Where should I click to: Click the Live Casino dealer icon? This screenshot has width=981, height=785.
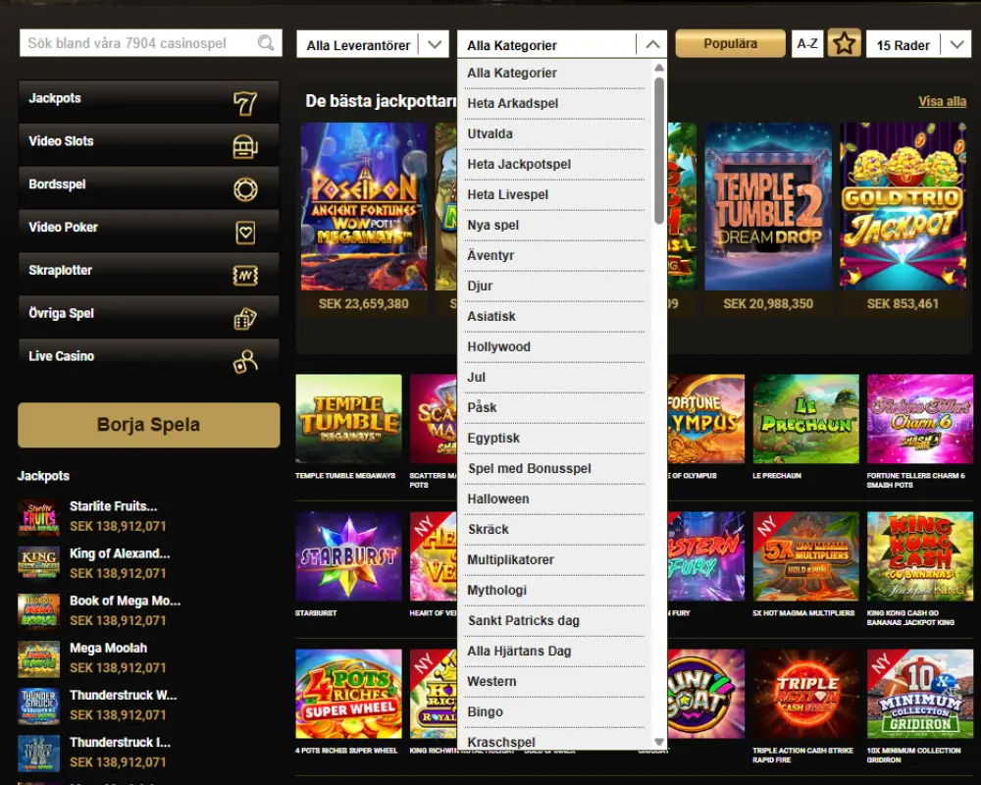tap(245, 362)
